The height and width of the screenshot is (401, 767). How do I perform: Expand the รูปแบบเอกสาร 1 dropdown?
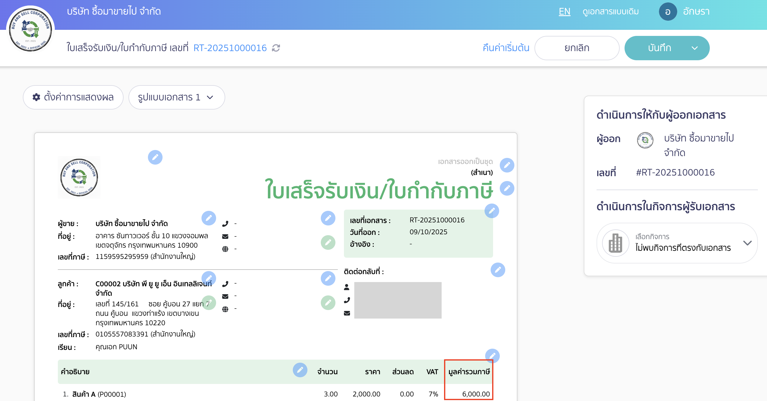pos(177,97)
